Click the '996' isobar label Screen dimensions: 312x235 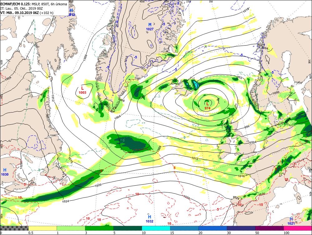coord(247,127)
